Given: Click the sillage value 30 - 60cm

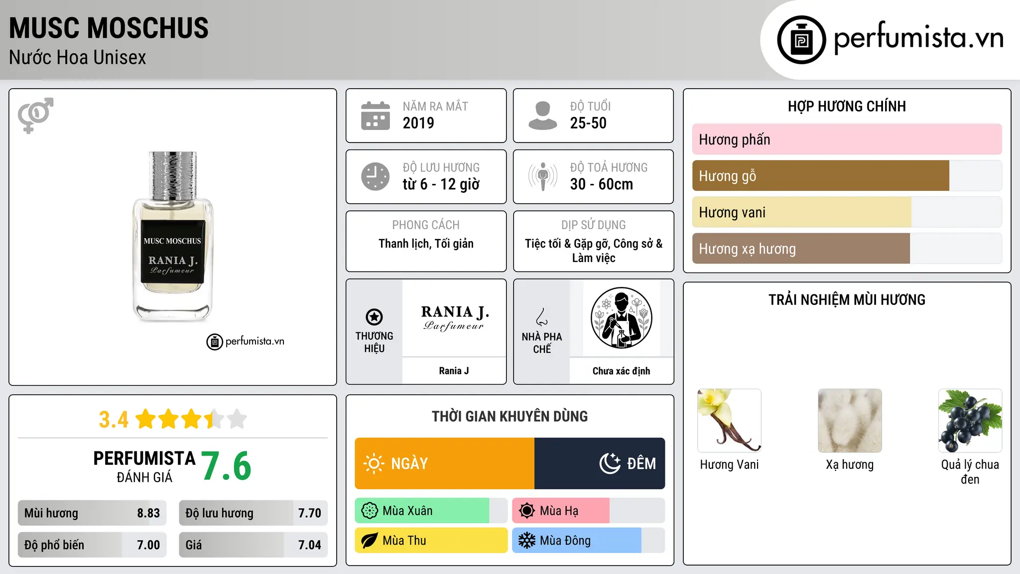Looking at the screenshot, I should 602,184.
